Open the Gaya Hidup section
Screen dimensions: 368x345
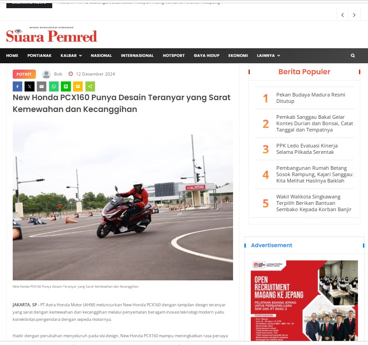pos(207,56)
